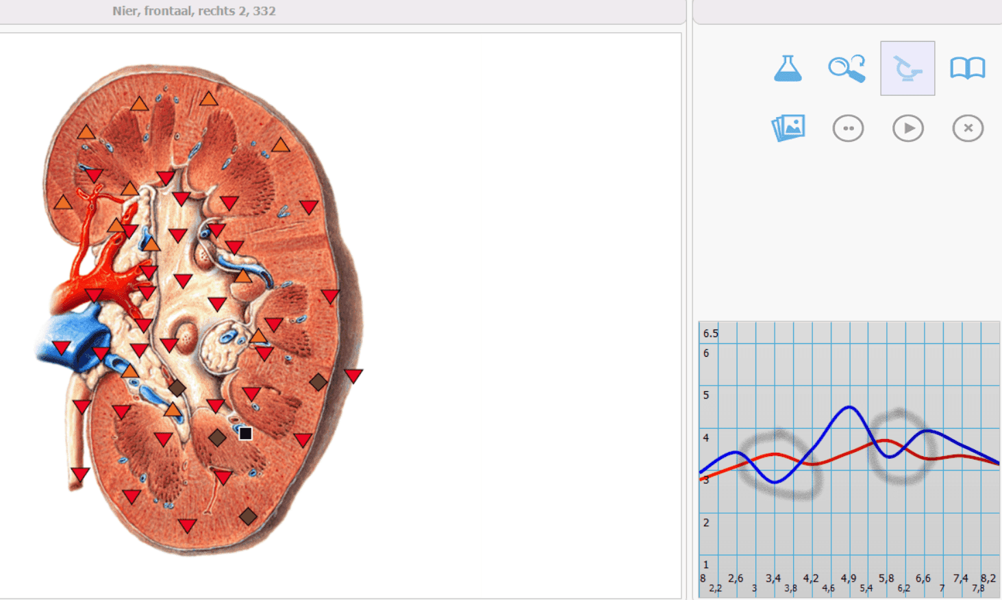This screenshot has height=600, width=1002.
Task: Click the right gray scribbled circle on graph
Action: (902, 446)
